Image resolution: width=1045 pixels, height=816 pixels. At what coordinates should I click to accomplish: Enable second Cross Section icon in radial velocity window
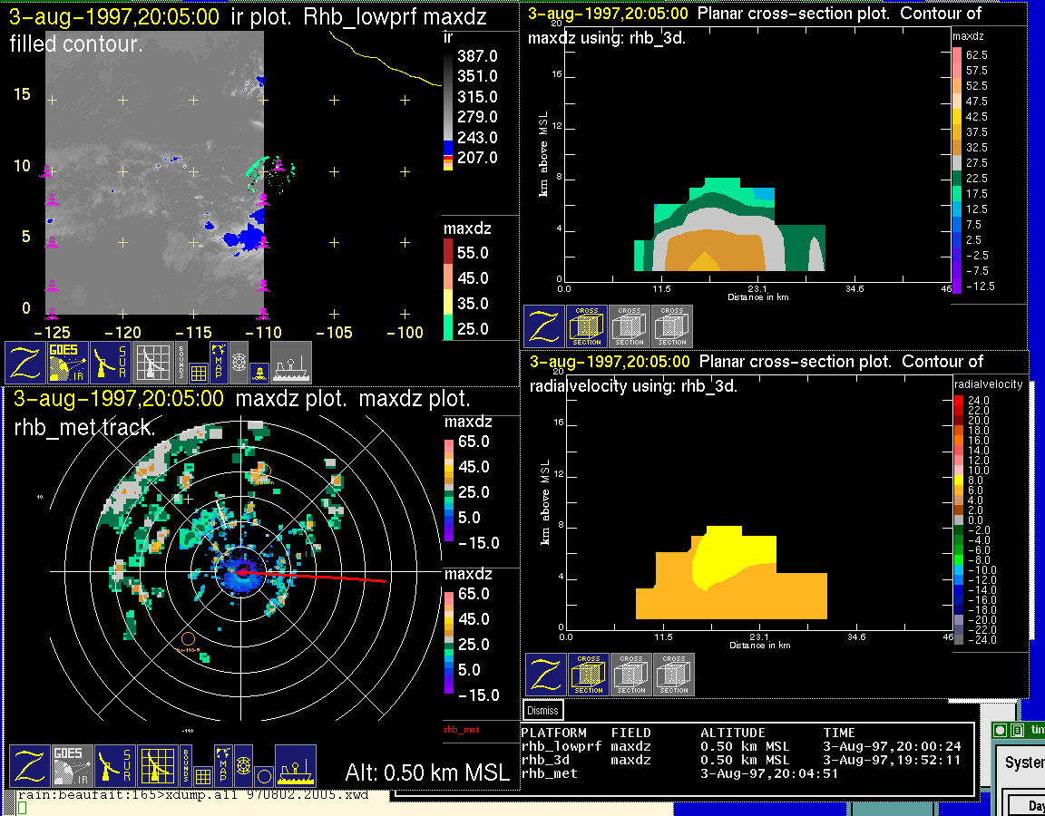click(631, 674)
